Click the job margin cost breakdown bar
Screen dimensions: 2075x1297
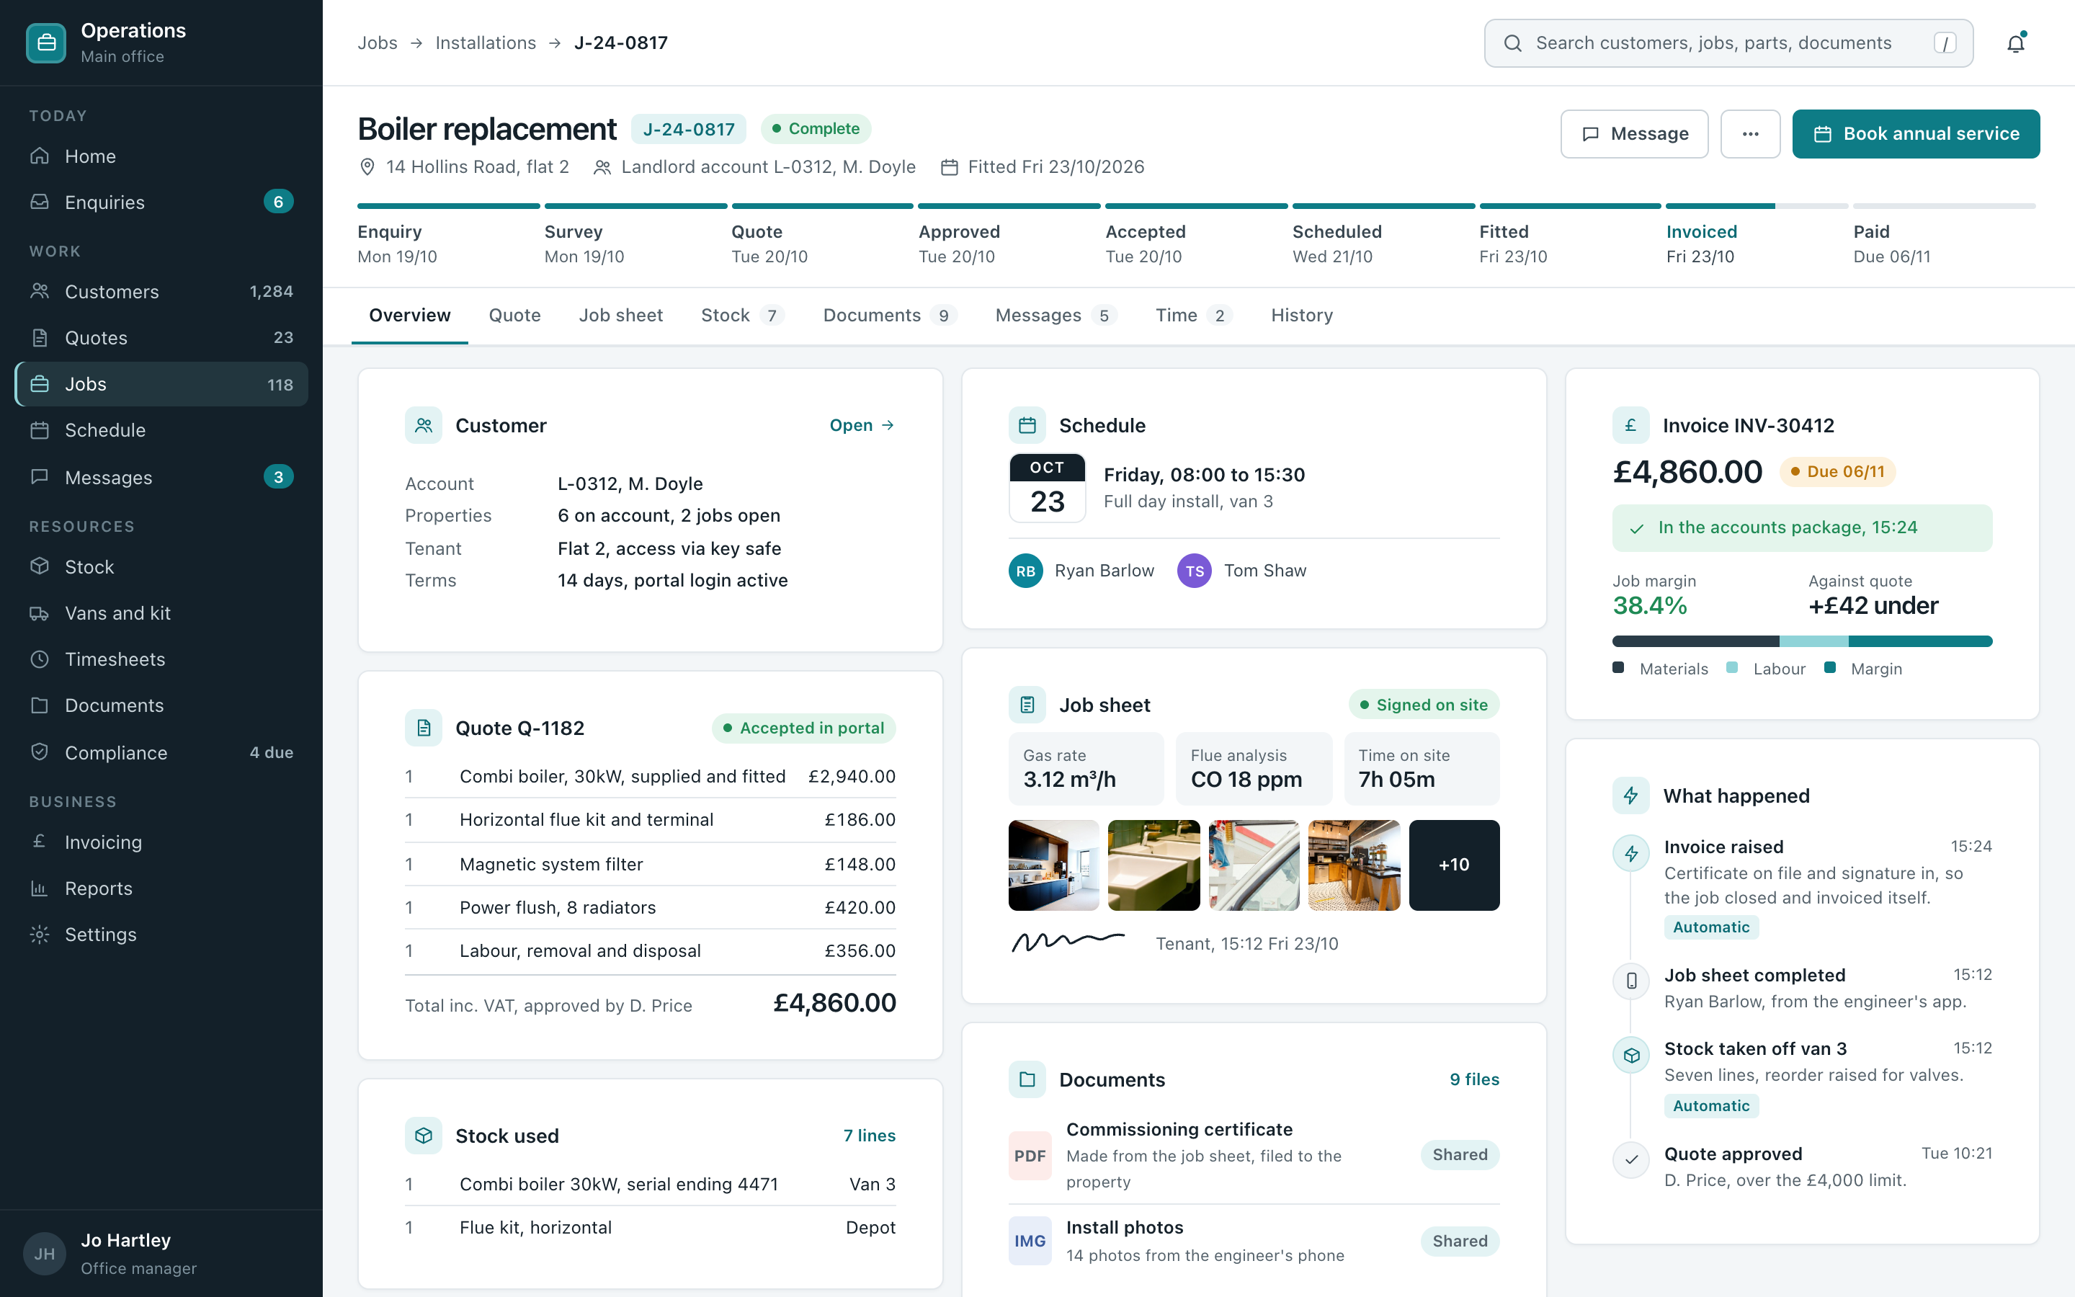[x=1801, y=641]
